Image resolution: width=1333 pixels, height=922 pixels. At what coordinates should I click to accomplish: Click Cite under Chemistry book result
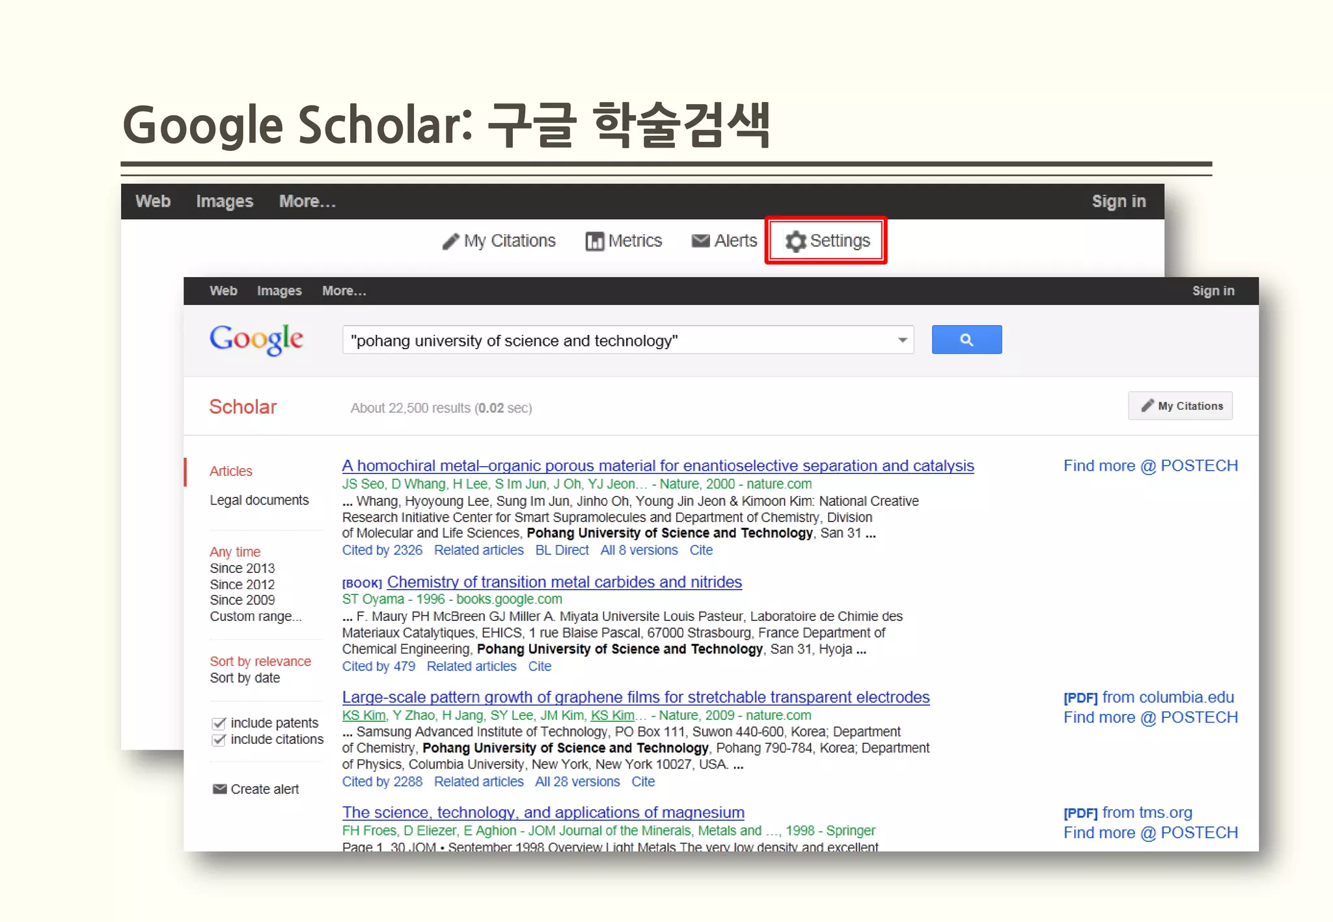pyautogui.click(x=540, y=666)
